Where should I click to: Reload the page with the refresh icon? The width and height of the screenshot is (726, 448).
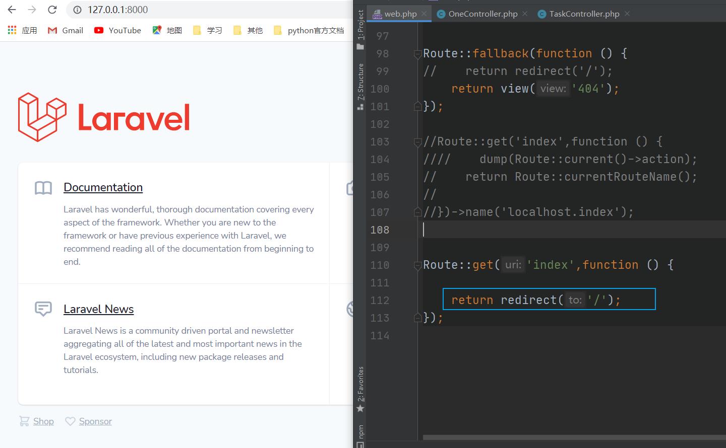tap(52, 10)
